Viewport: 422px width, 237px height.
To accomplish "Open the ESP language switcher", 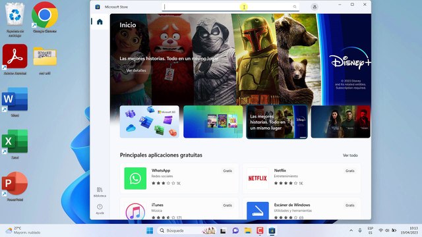I will (x=371, y=230).
